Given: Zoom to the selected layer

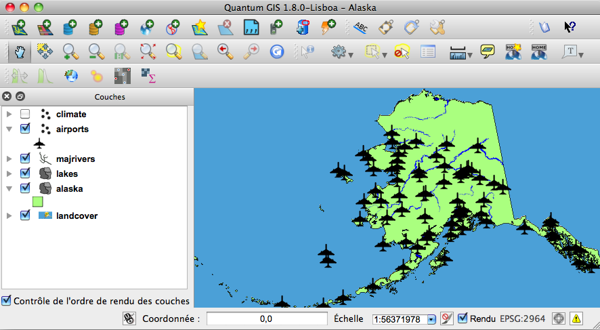Looking at the screenshot, I should (x=199, y=51).
